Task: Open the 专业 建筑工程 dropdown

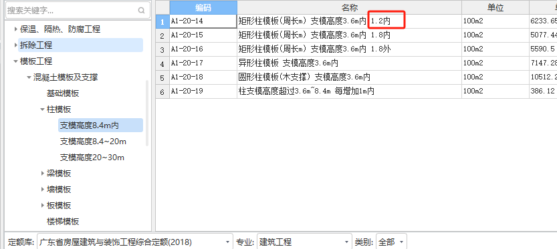Action: pyautogui.click(x=304, y=242)
